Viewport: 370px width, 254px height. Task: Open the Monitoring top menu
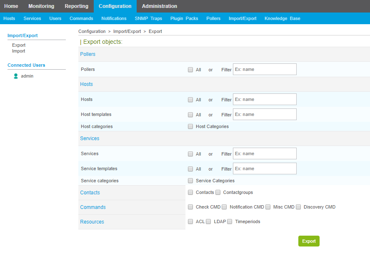coord(41,6)
